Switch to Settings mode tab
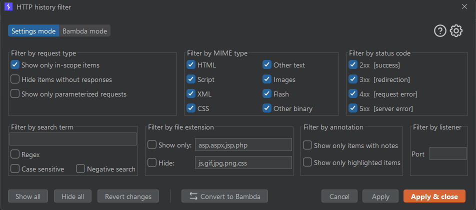Viewport: 476px width, 210px height. pyautogui.click(x=33, y=31)
